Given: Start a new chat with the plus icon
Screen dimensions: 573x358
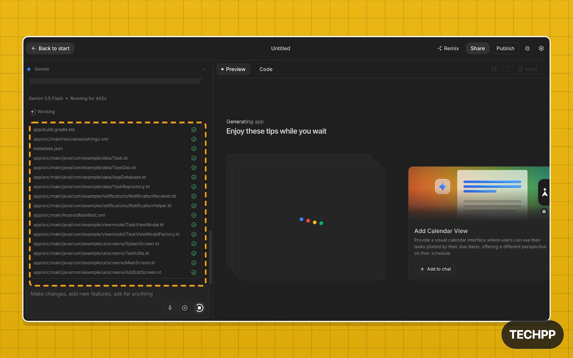Looking at the screenshot, I should [x=204, y=69].
